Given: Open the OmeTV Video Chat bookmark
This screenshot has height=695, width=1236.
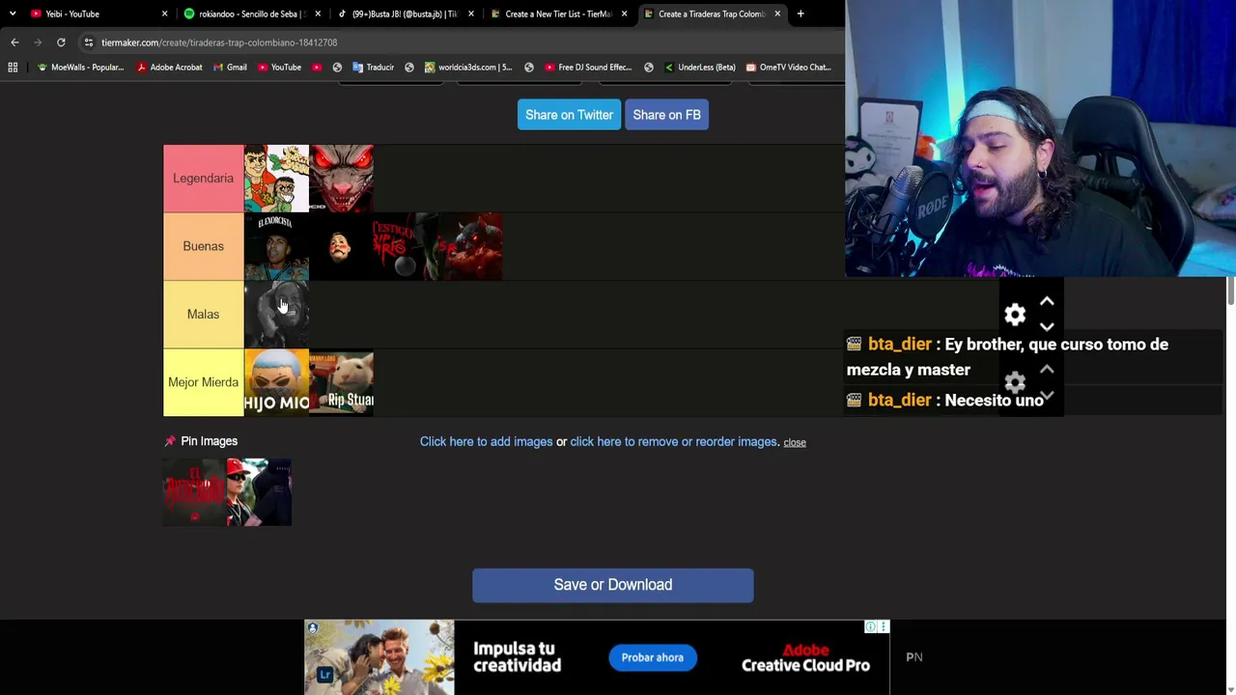Looking at the screenshot, I should point(788,68).
